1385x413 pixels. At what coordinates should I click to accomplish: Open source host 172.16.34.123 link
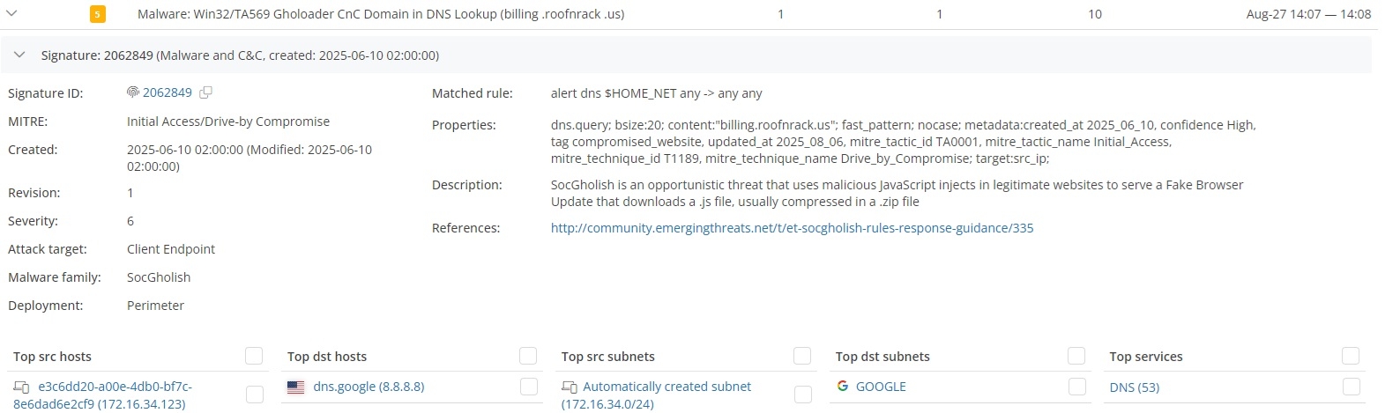click(115, 387)
